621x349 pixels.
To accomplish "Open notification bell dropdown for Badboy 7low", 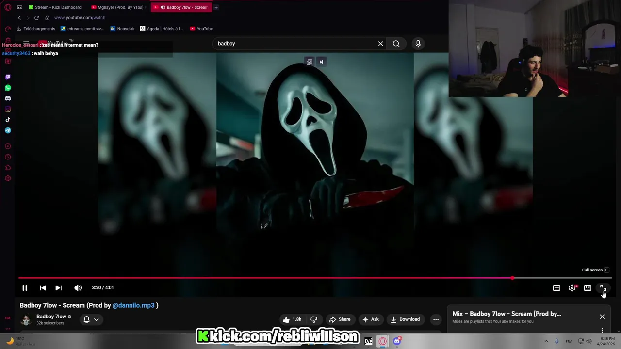I will coord(91,319).
